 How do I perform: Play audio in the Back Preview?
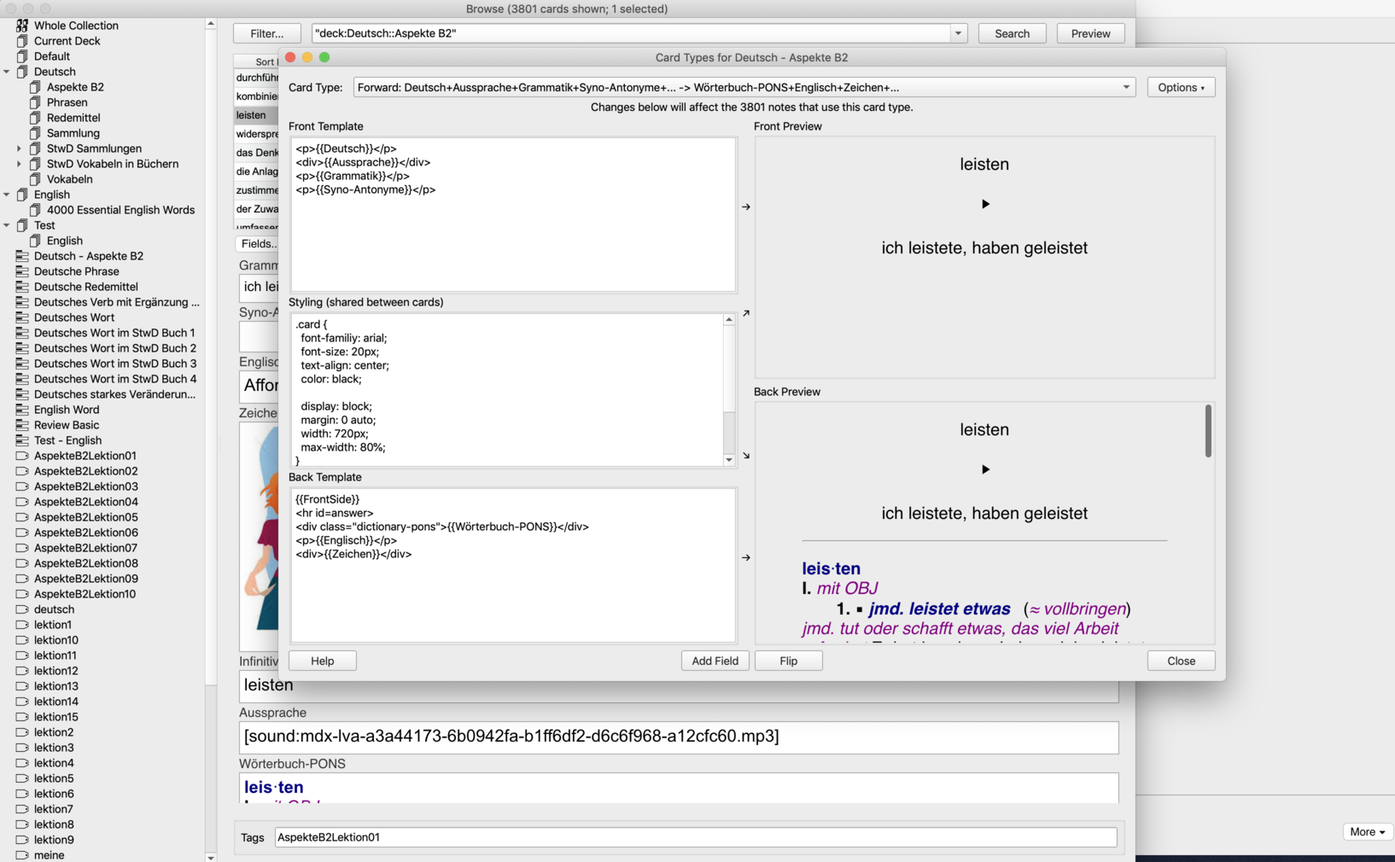coord(985,469)
